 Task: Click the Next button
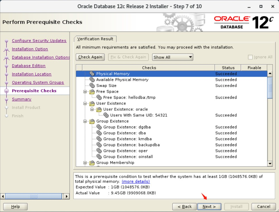(209, 206)
